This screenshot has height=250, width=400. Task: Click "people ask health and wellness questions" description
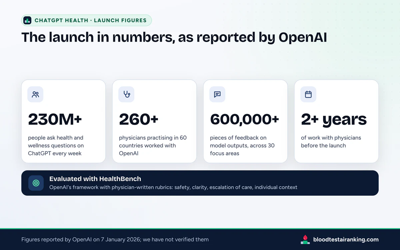click(x=56, y=145)
